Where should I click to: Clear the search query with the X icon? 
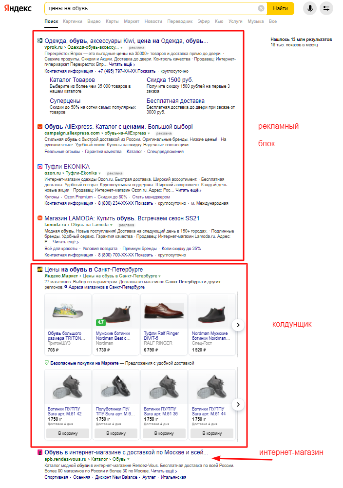261,8
